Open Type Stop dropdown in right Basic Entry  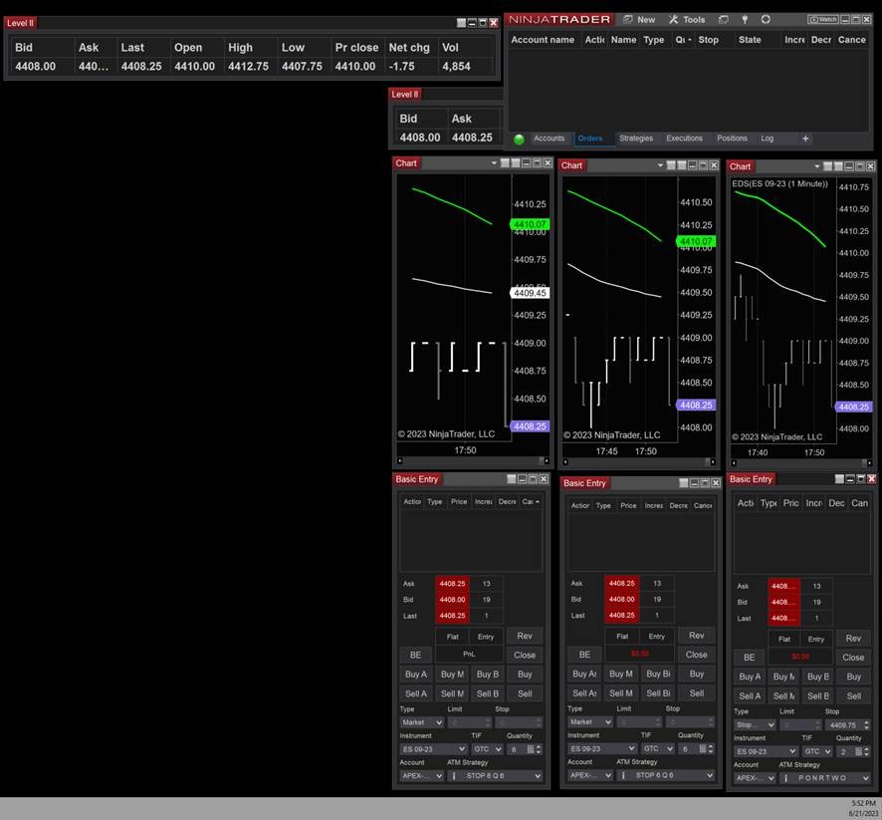pos(755,725)
